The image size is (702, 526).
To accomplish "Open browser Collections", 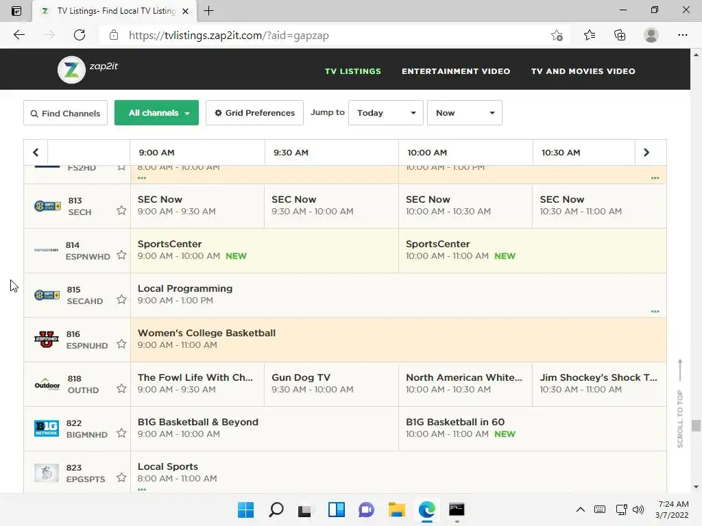I will pyautogui.click(x=620, y=35).
